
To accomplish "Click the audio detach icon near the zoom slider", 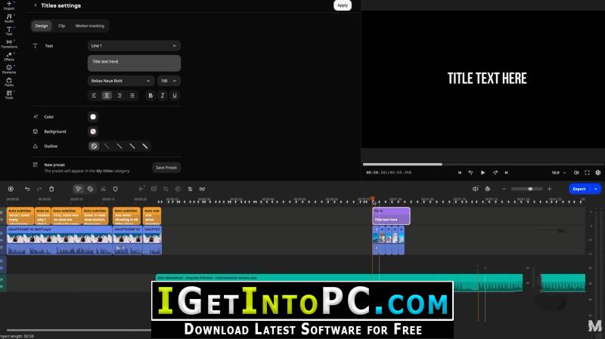I will (476, 189).
